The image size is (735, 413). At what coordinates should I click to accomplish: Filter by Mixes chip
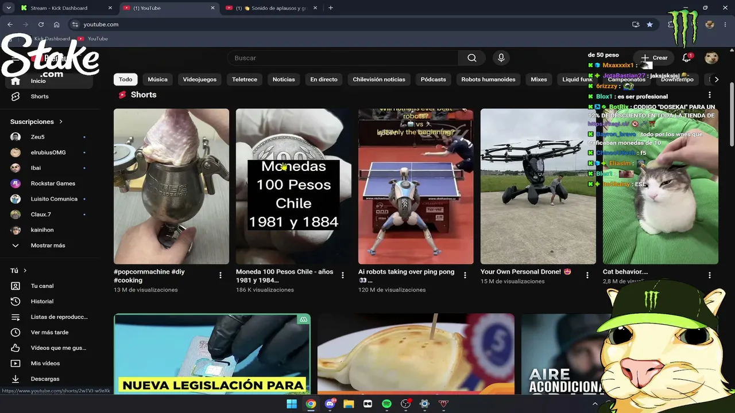tap(539, 79)
